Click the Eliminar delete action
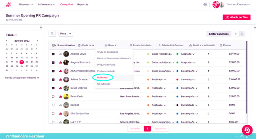The height and width of the screenshot is (139, 256). pos(225,45)
